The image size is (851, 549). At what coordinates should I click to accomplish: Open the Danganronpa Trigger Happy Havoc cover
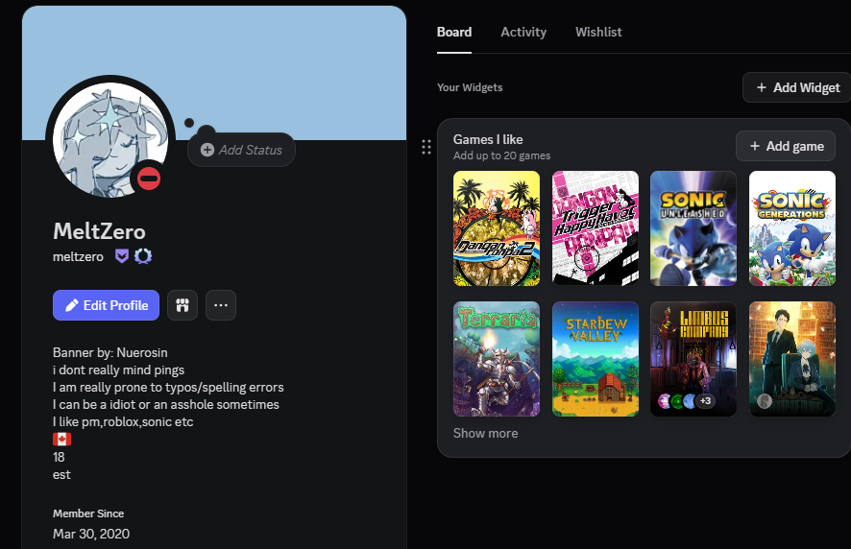[596, 228]
